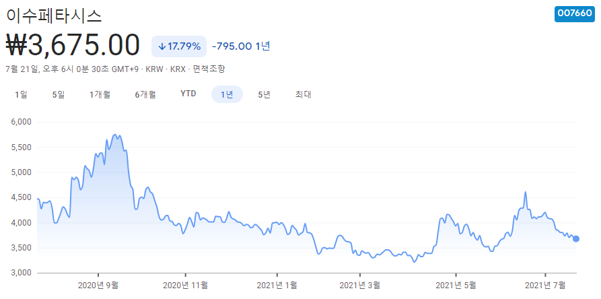This screenshot has width=601, height=299.
Task: Click the 2020년 9월 axis label
Action: (98, 285)
